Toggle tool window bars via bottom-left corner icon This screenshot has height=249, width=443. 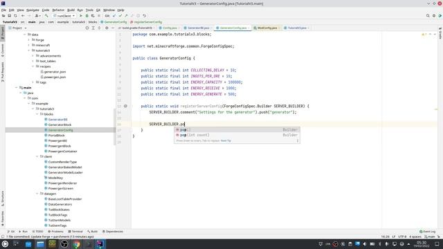tap(3, 237)
